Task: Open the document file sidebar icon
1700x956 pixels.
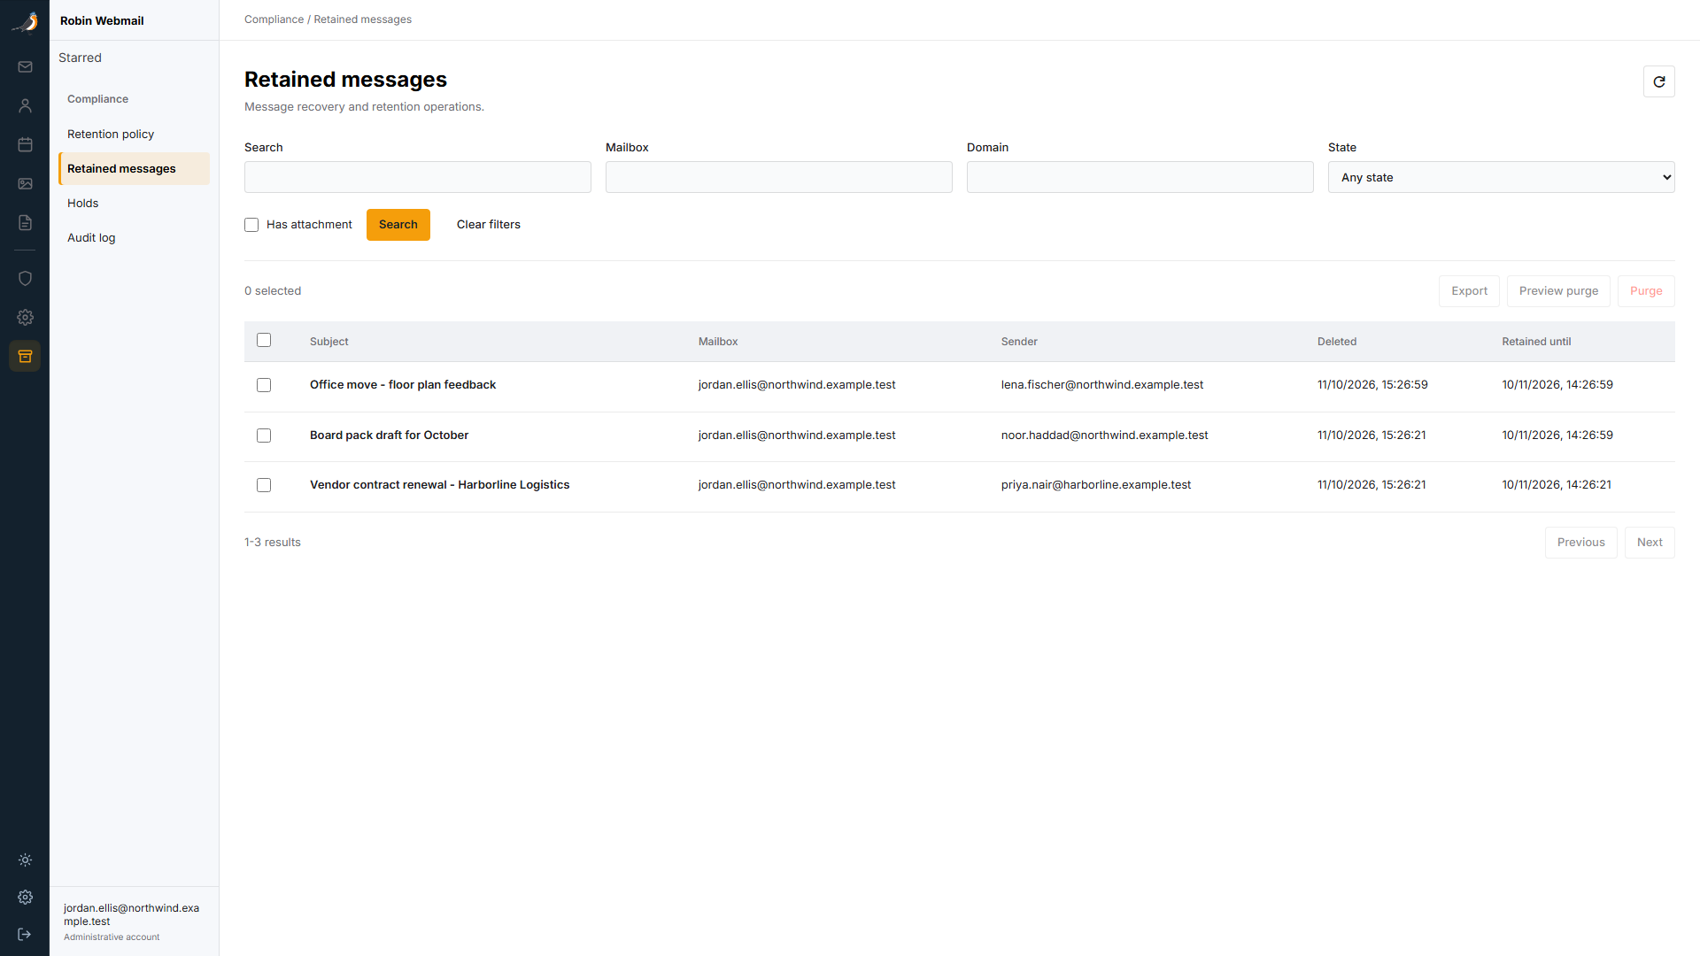Action: 25,222
